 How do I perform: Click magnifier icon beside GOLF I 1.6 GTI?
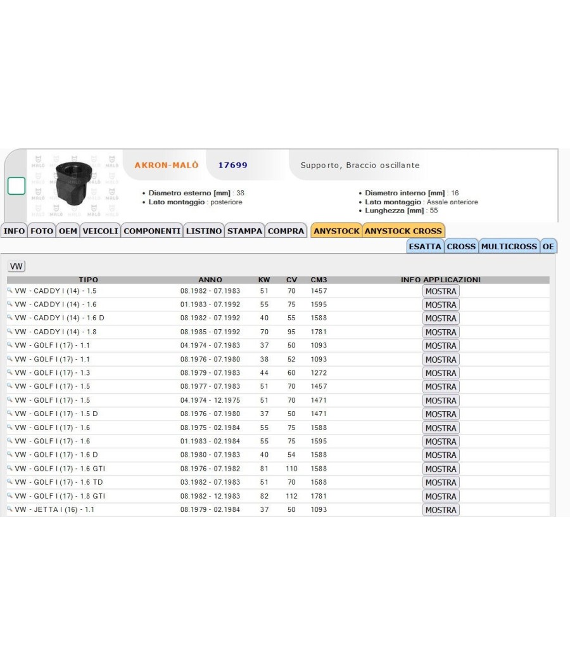coord(9,468)
